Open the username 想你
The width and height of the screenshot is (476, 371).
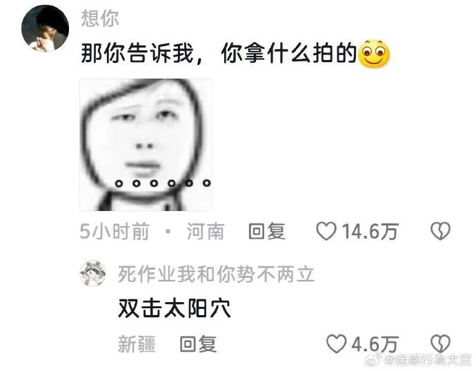click(x=100, y=18)
